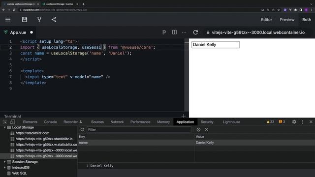Select the 'Daniel Kelly' value cell
Image resolution: width=315 pixels, height=177 pixels.
click(255, 143)
